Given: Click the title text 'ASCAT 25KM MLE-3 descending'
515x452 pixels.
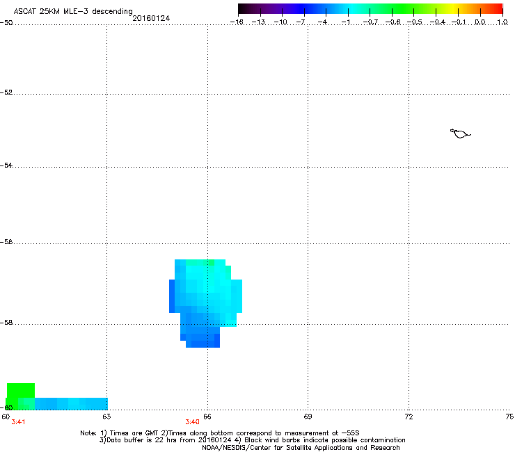Looking at the screenshot, I should [x=73, y=11].
